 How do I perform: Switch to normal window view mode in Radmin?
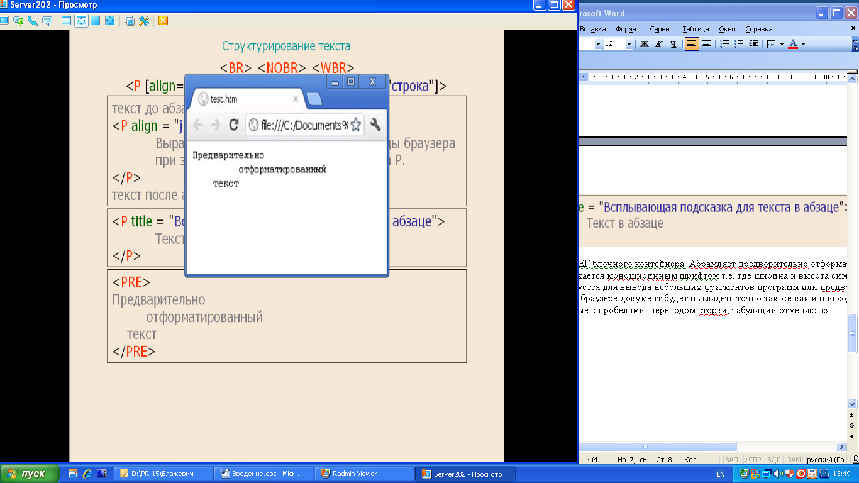pos(66,21)
